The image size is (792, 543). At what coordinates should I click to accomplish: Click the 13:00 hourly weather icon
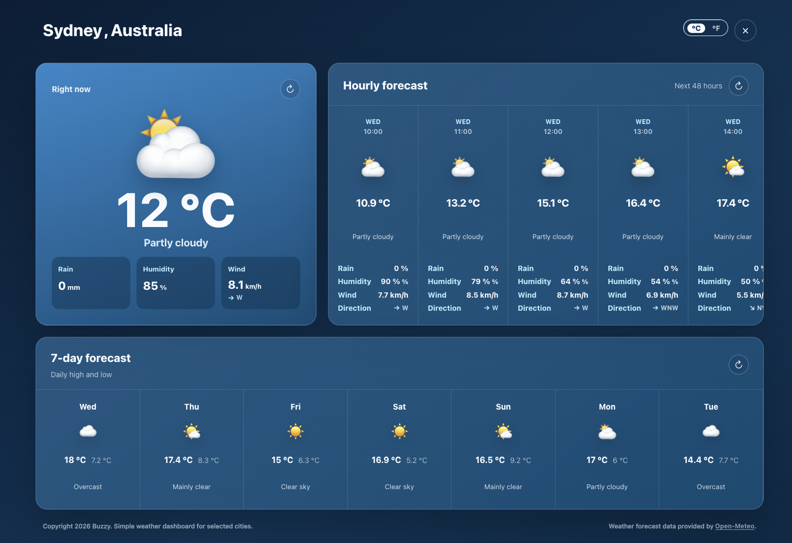pyautogui.click(x=643, y=167)
